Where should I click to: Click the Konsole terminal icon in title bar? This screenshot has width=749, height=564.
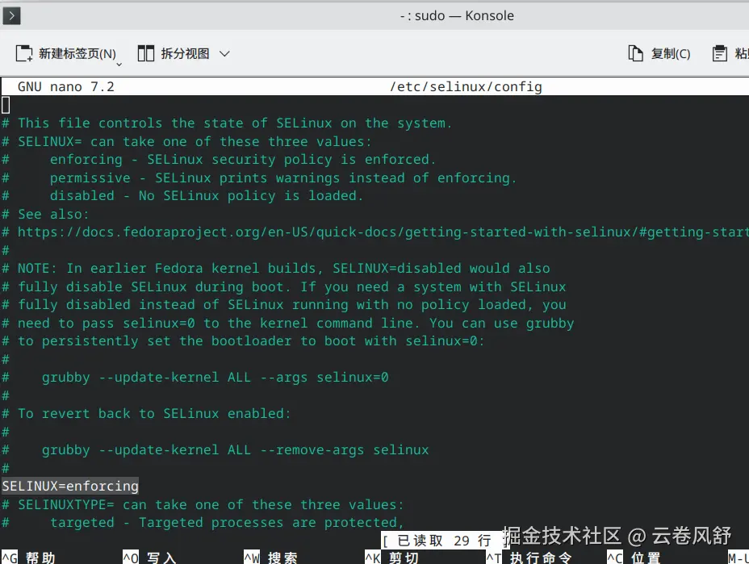[11, 16]
